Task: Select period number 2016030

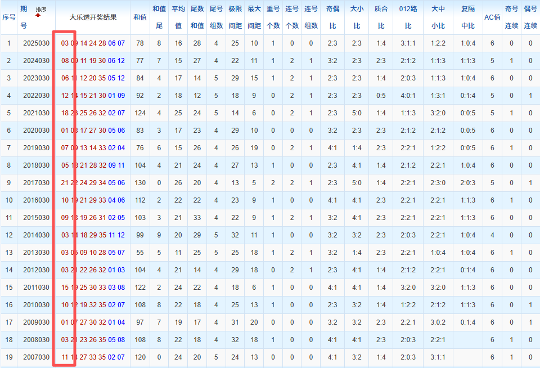Action: (36, 200)
